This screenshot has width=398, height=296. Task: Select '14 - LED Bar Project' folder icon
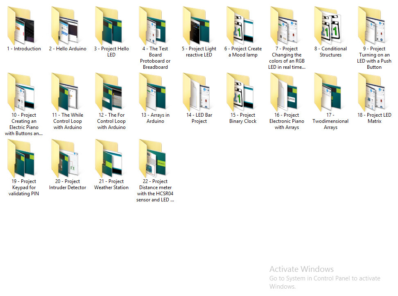pyautogui.click(x=196, y=92)
